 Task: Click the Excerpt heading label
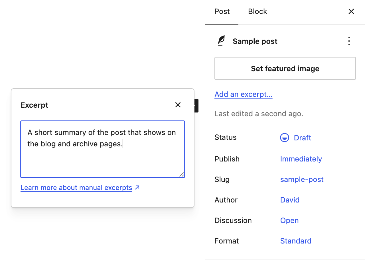(x=35, y=105)
